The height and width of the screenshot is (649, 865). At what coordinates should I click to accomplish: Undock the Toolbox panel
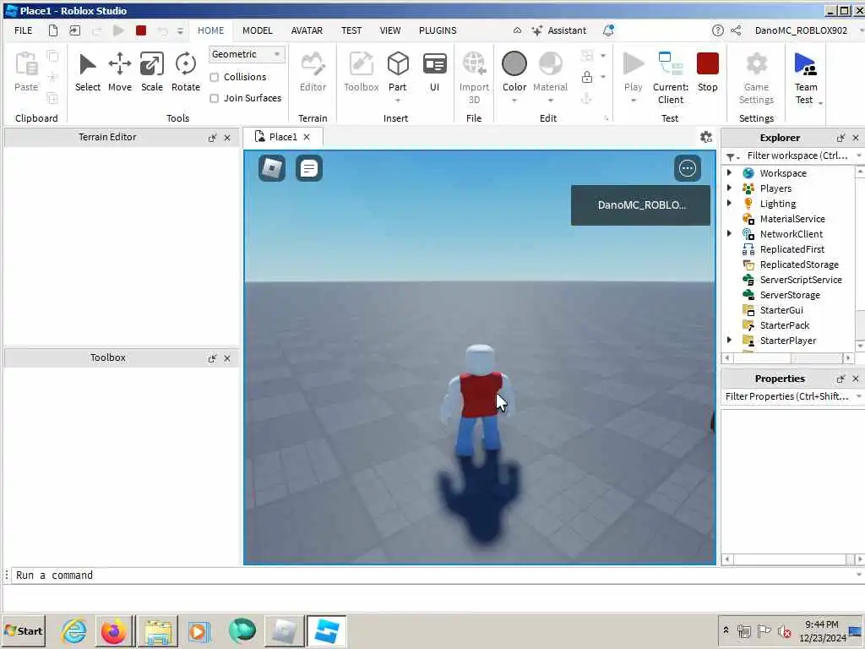tap(212, 358)
